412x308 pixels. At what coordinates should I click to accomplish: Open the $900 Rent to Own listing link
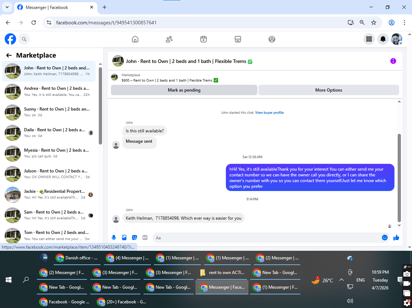169,80
